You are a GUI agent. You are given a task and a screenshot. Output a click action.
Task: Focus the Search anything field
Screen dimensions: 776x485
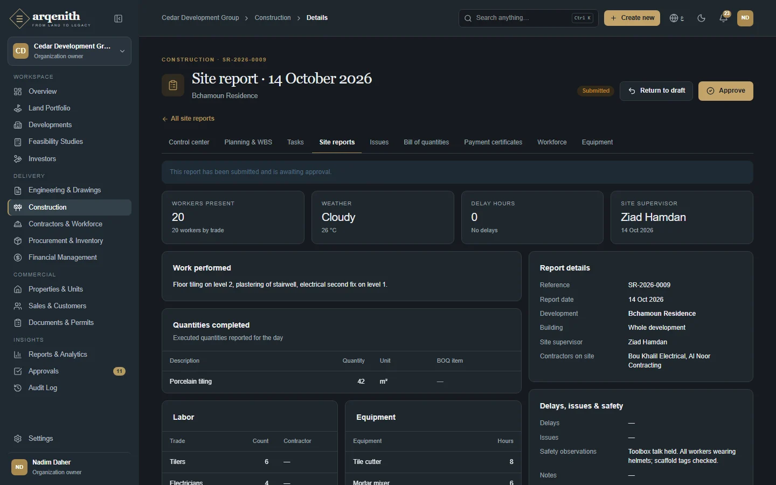529,18
